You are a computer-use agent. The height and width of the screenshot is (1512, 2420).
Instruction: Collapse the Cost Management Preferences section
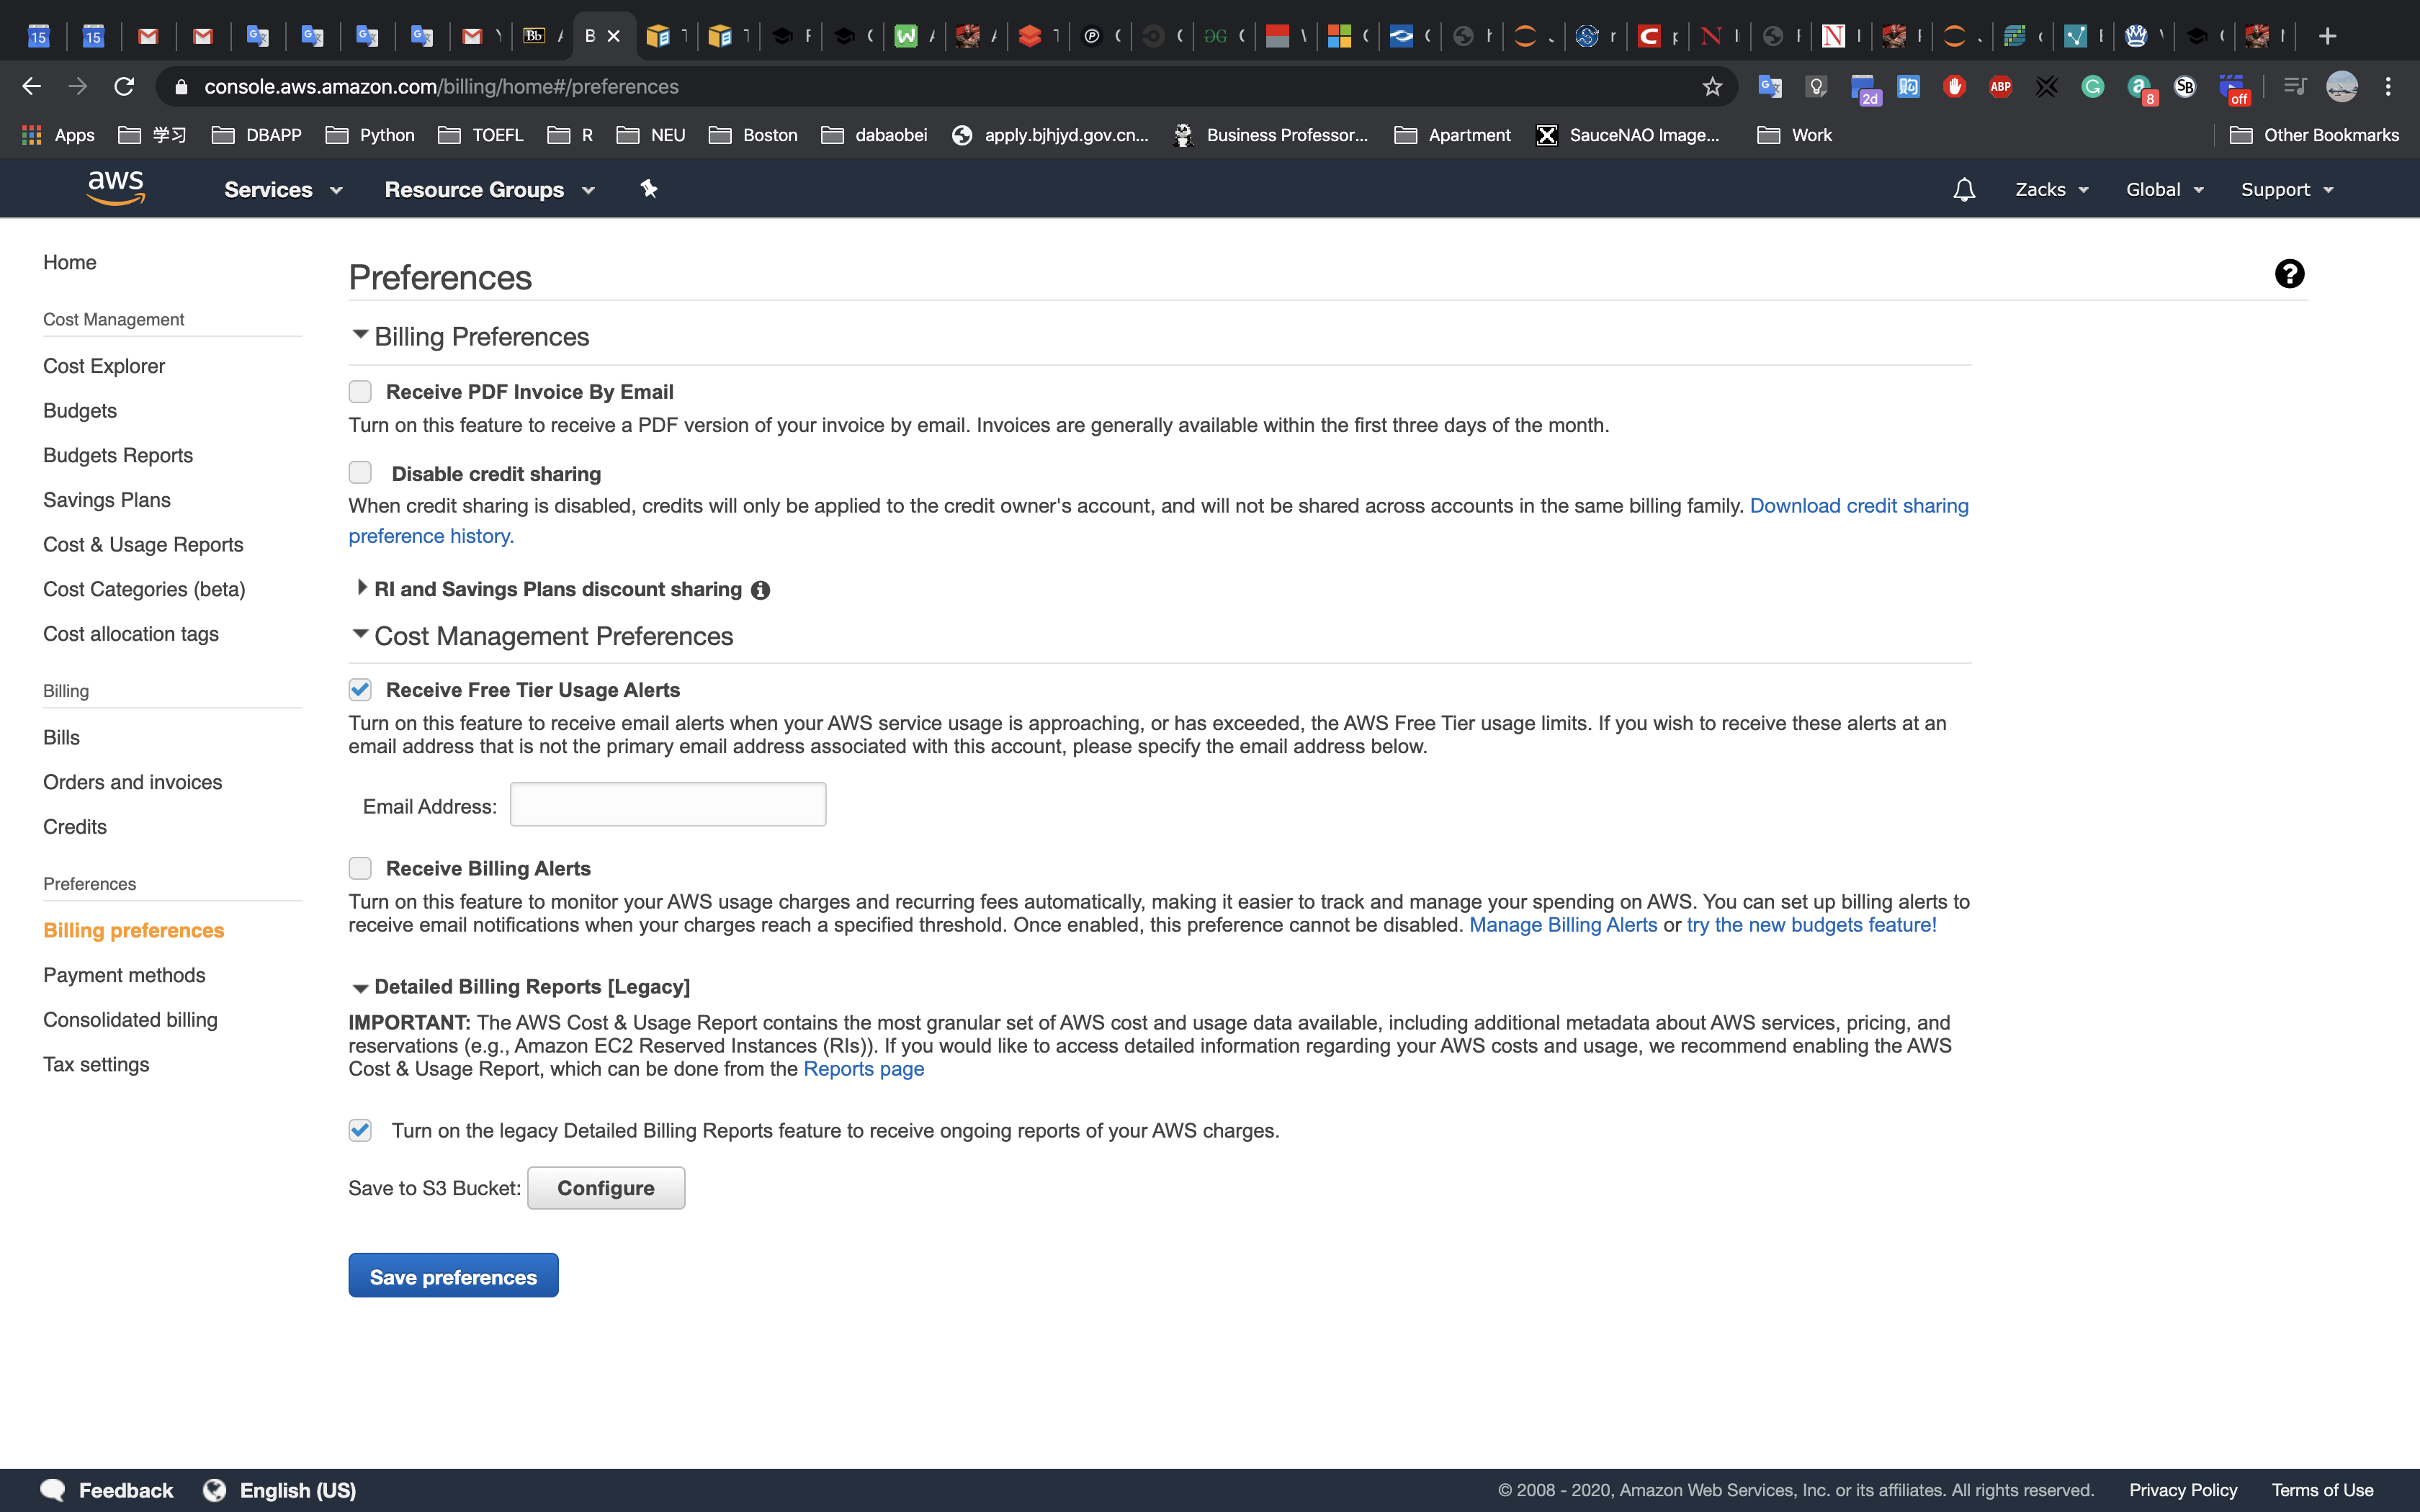coord(360,634)
